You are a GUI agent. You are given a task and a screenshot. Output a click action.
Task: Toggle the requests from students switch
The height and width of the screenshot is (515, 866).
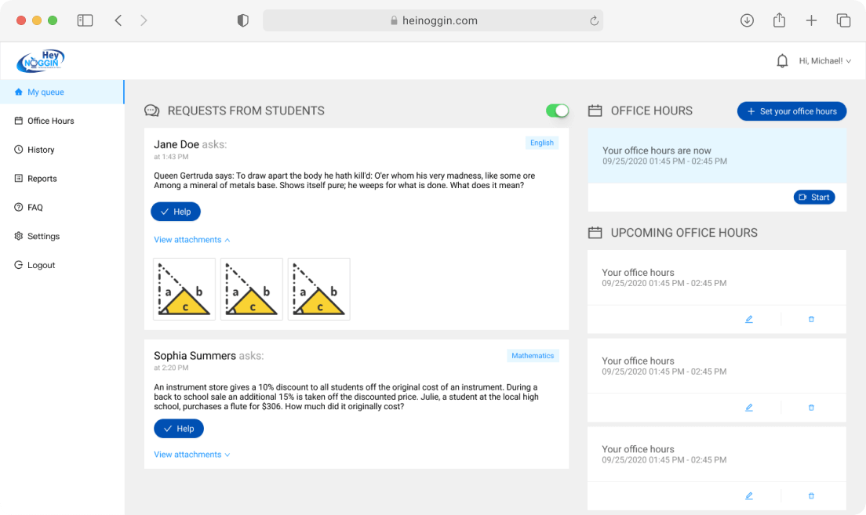(x=558, y=111)
